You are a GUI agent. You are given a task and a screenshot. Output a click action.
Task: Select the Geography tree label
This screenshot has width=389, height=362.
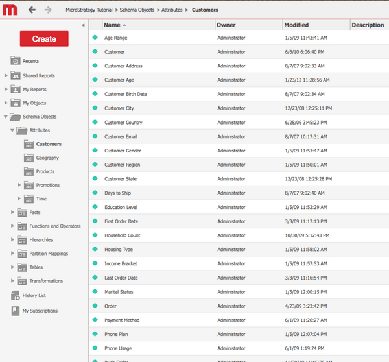[x=47, y=158]
